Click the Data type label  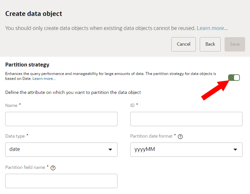click(x=15, y=136)
